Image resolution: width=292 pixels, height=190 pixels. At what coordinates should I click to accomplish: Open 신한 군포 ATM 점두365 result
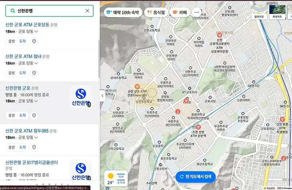(x=27, y=131)
